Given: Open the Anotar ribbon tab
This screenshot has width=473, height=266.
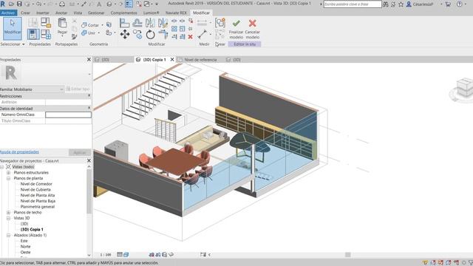Looking at the screenshot, I should click(61, 13).
